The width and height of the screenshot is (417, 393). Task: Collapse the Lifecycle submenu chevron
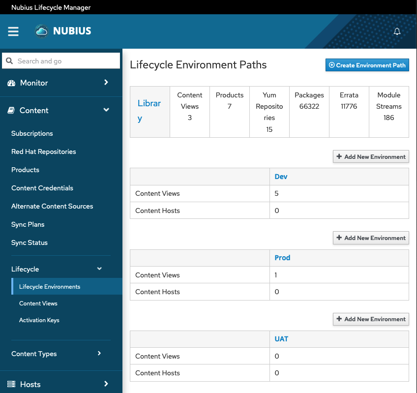[x=99, y=269]
